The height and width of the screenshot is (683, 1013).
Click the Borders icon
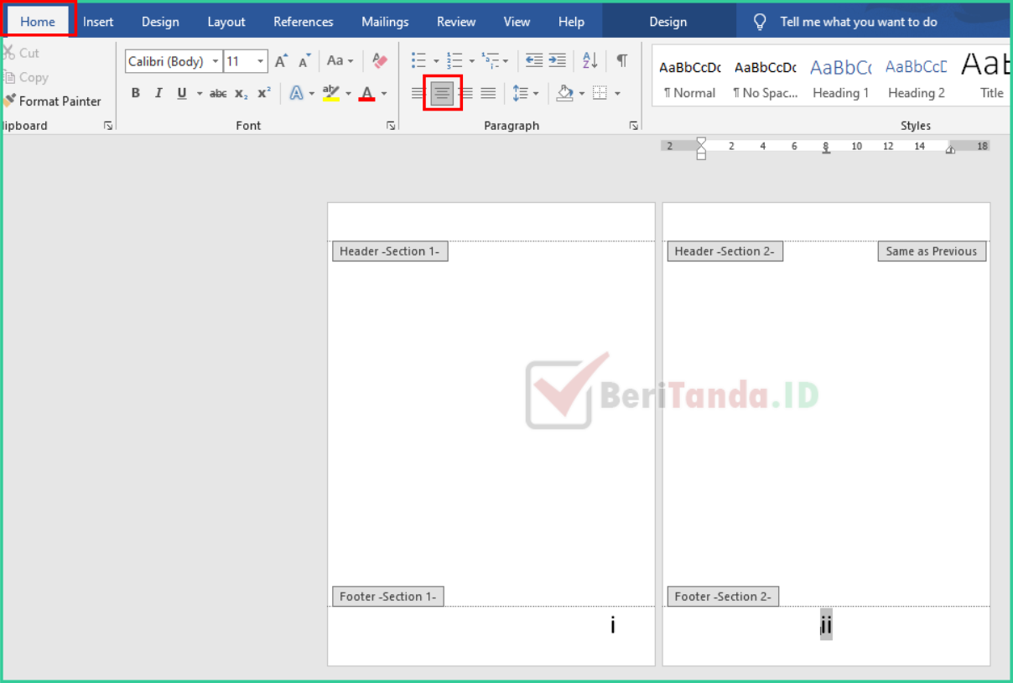coord(600,93)
